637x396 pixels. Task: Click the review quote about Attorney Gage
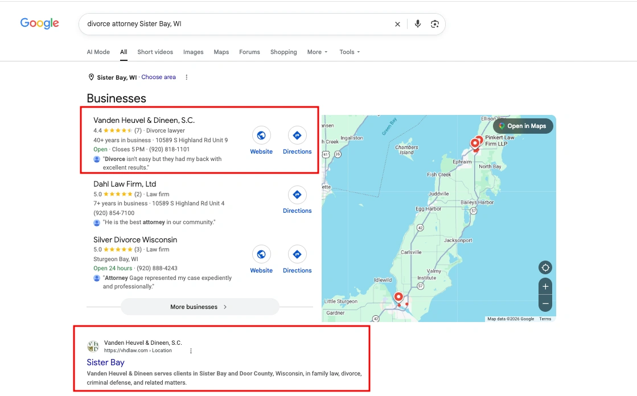pos(167,282)
